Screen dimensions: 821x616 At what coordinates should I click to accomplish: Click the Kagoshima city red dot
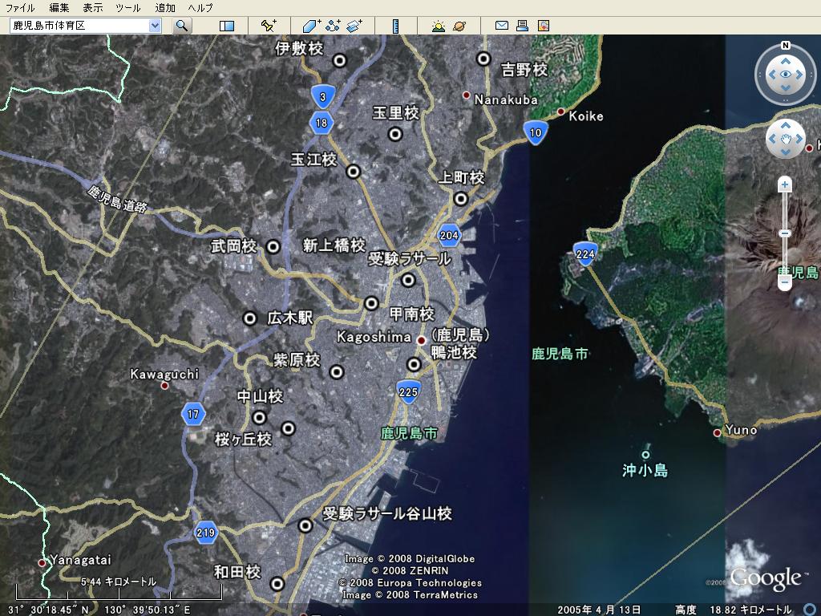click(421, 340)
